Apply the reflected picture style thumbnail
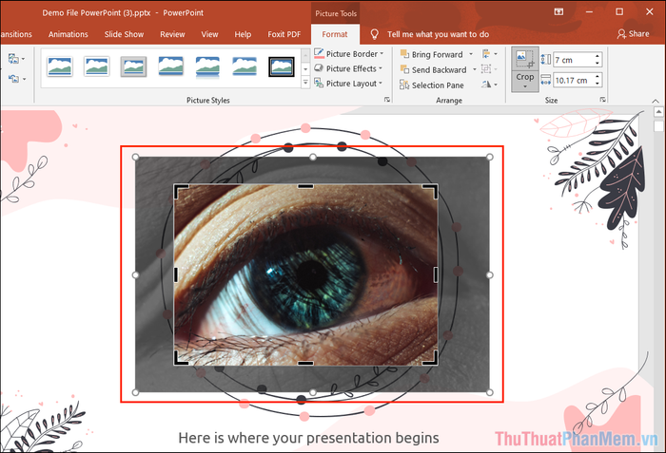 click(207, 66)
